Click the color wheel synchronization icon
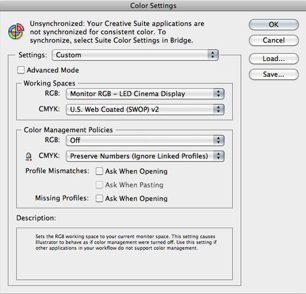 [16, 31]
